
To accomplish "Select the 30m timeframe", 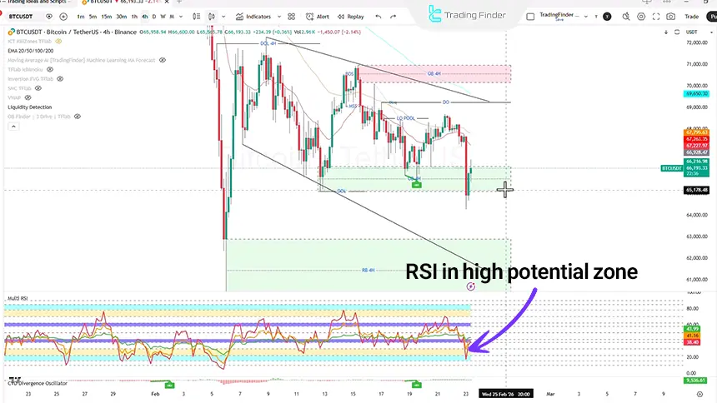I will point(121,17).
